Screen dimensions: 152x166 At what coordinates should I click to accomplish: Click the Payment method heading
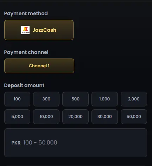(x=26, y=13)
